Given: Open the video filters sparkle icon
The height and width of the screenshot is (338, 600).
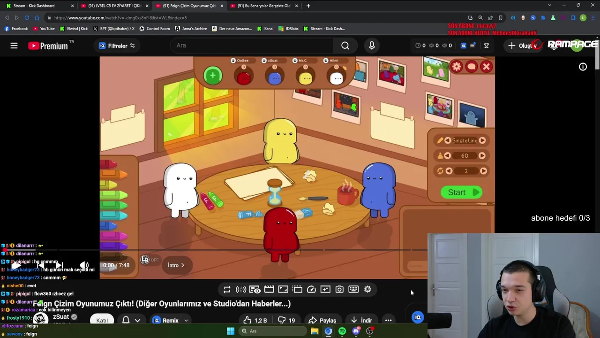Looking at the screenshot, I should tap(325, 289).
